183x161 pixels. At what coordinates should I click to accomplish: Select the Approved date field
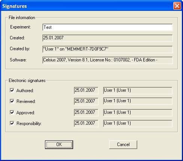86,112
